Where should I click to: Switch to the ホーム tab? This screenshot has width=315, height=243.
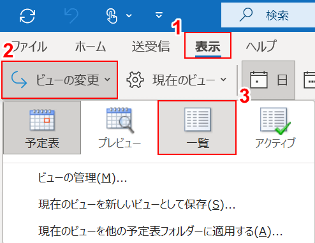point(91,46)
